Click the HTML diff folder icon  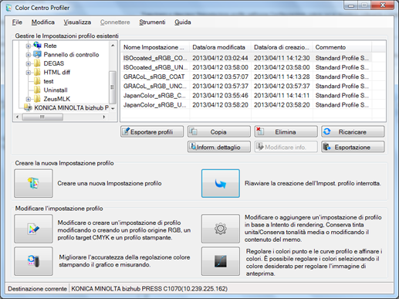(38, 72)
